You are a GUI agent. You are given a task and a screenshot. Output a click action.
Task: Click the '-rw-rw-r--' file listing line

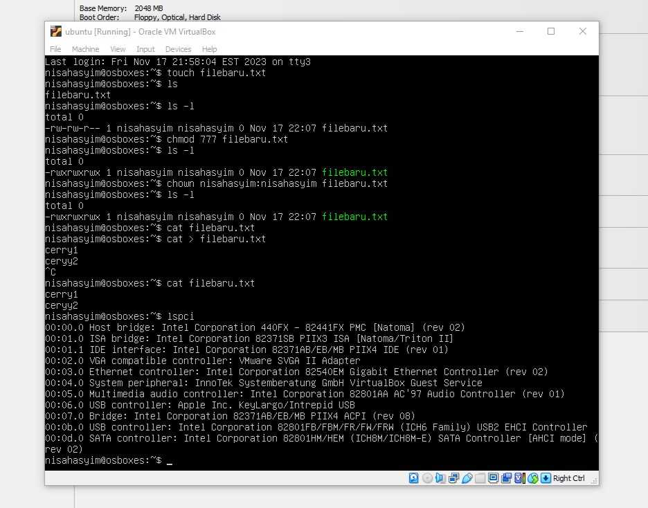coord(217,129)
